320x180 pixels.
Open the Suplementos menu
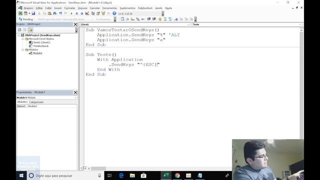127,8
